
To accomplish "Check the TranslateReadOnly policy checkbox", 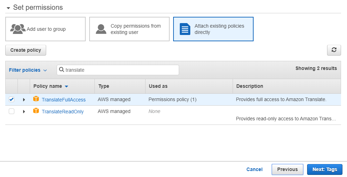I will 12,111.
